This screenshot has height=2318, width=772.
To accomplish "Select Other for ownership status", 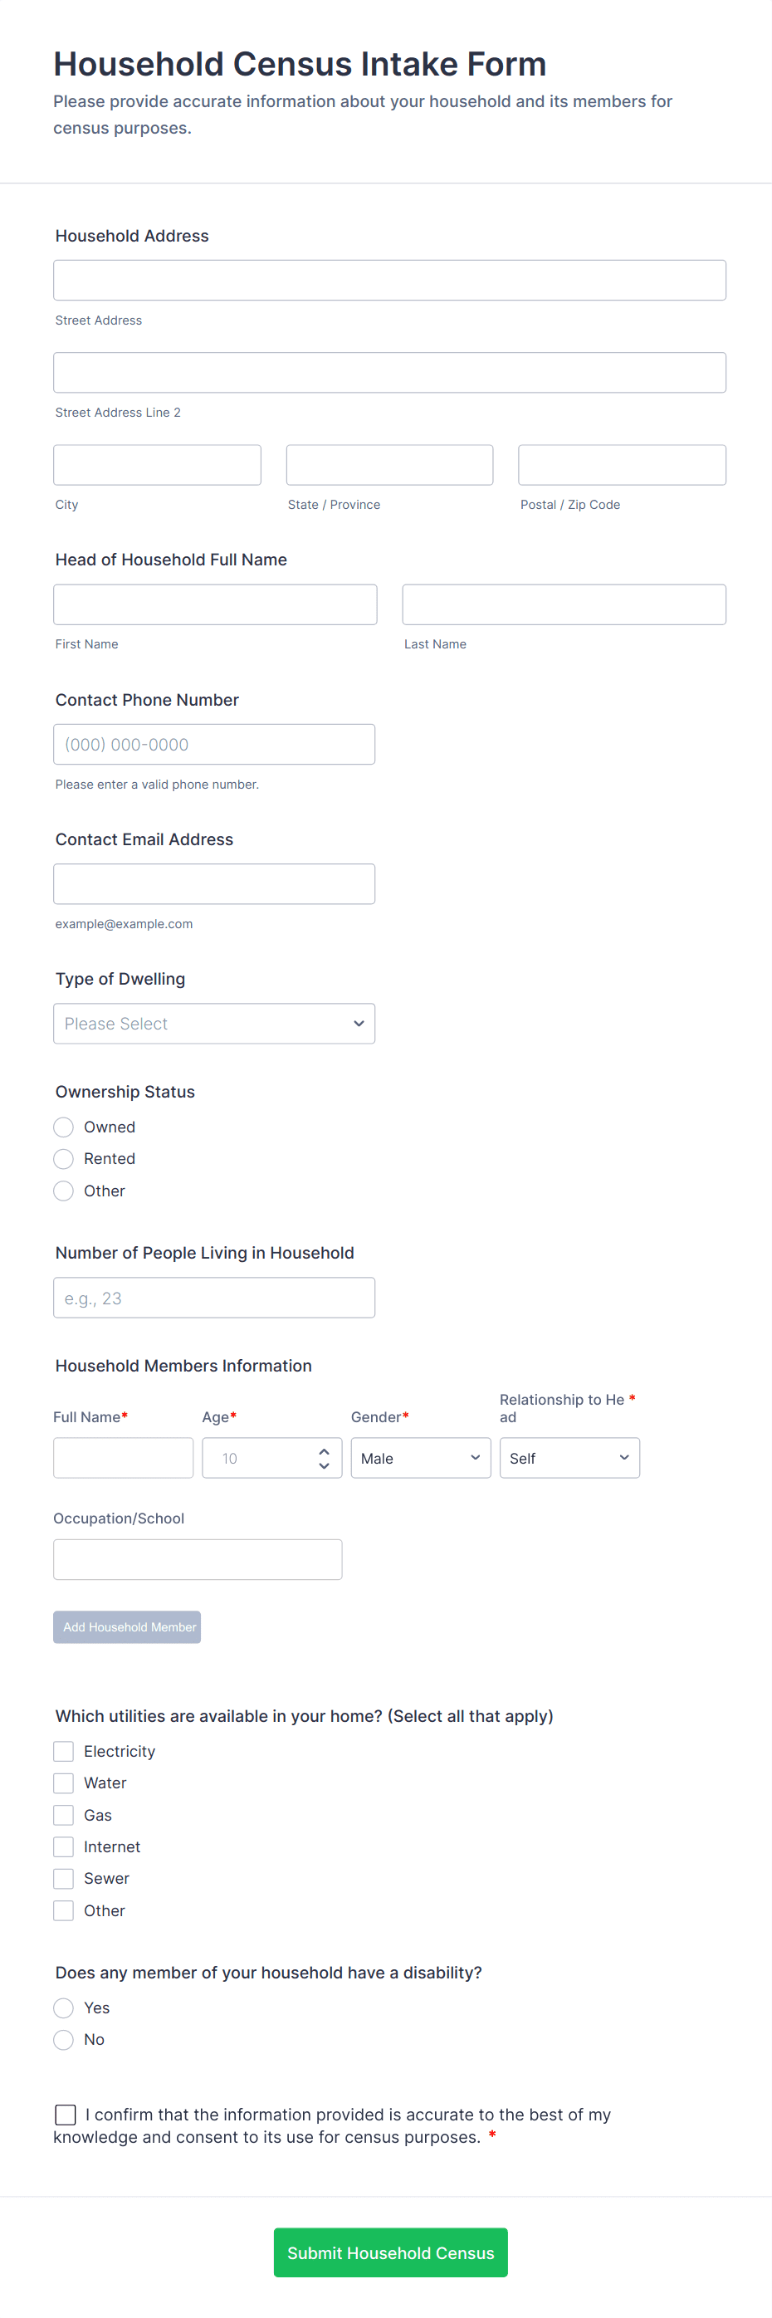I will pos(64,1191).
